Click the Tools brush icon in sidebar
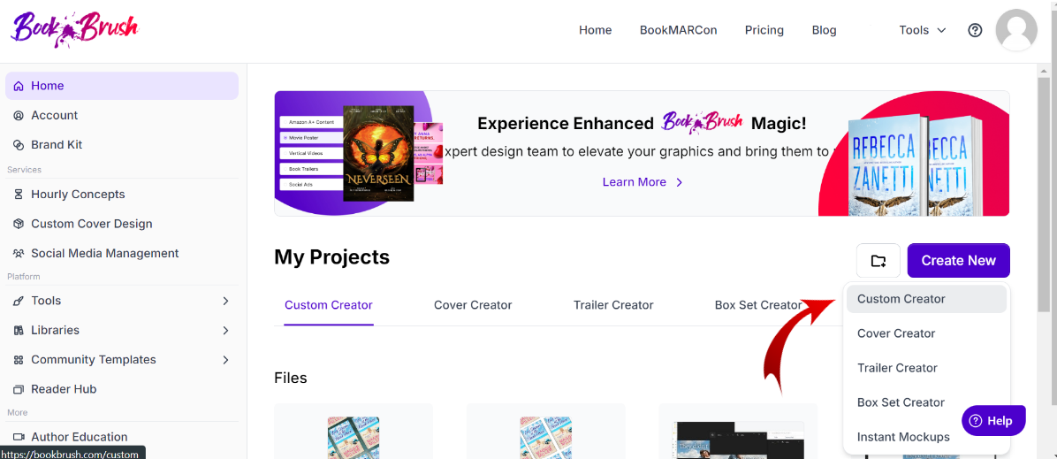Viewport: 1057px width, 459px height. click(x=19, y=301)
